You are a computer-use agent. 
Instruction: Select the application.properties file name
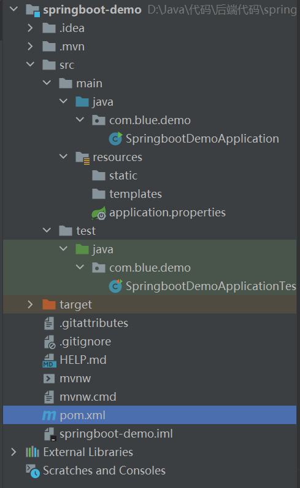tap(167, 213)
